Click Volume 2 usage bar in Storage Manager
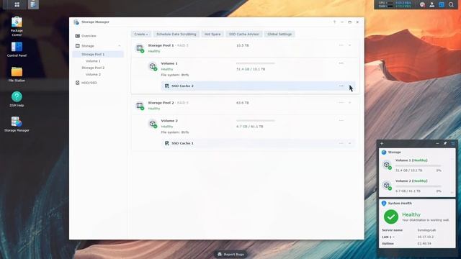Screen dimensions: 461x259 point(256,120)
